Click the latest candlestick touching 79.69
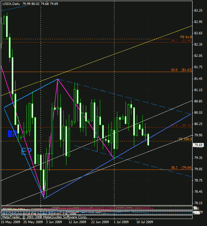The height and width of the screenshot is (226, 207). pyautogui.click(x=148, y=139)
